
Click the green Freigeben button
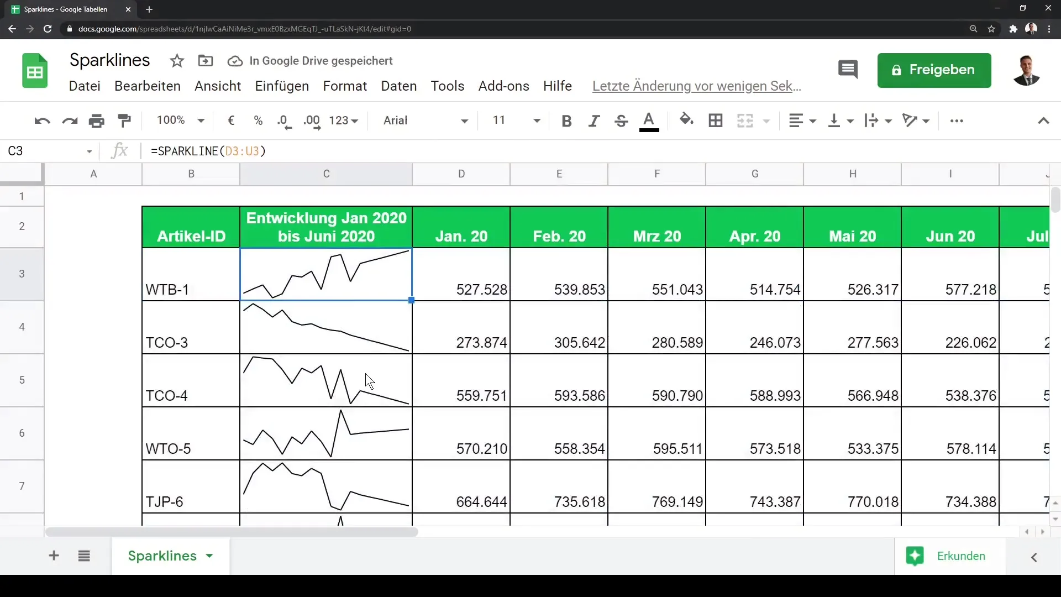[934, 70]
